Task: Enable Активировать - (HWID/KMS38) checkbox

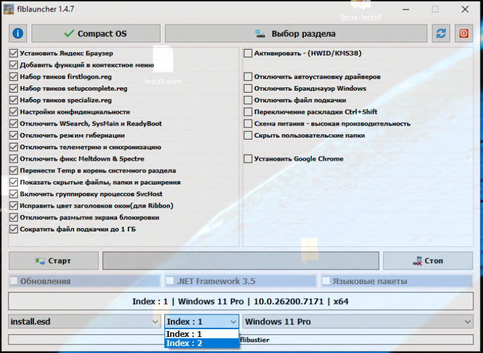Action: click(248, 53)
